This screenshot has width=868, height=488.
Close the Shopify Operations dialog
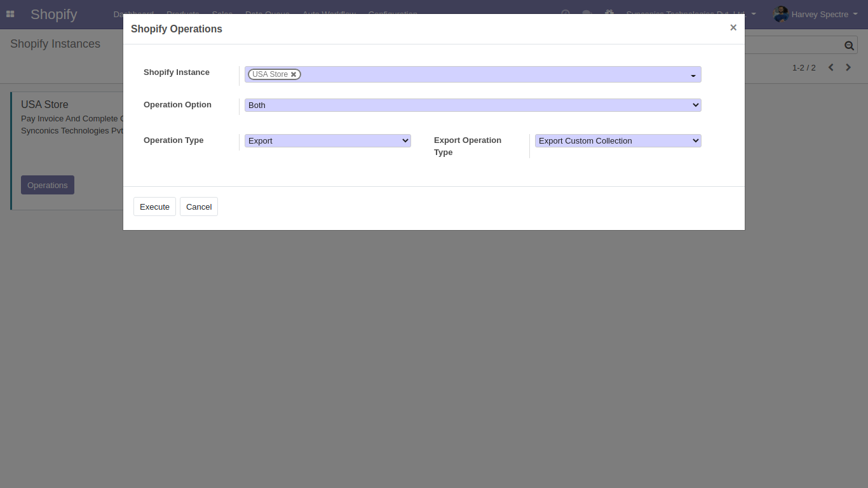coord(733,27)
